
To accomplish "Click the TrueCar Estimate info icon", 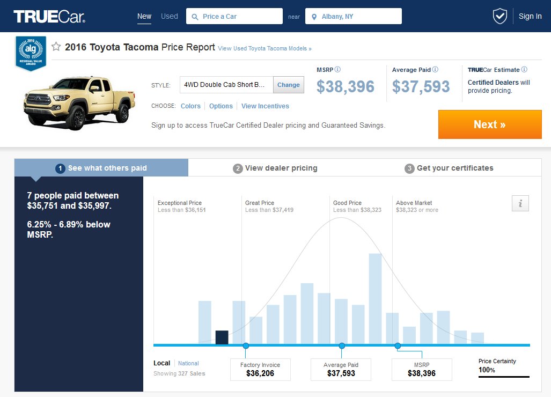I will [524, 70].
